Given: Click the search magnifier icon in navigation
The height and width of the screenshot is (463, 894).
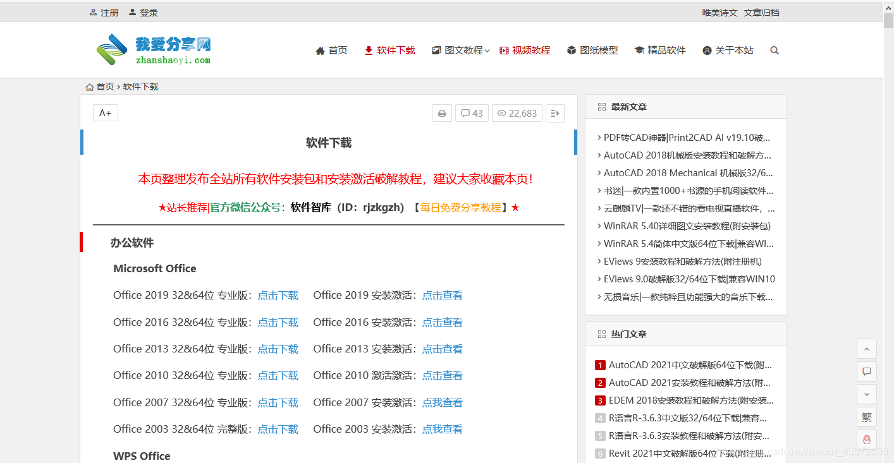Looking at the screenshot, I should (x=775, y=51).
